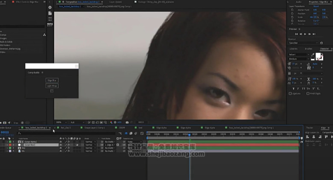333x180 pixels.
Task: Toggle the matte invert box for Edge Blur
Action: 118,145
